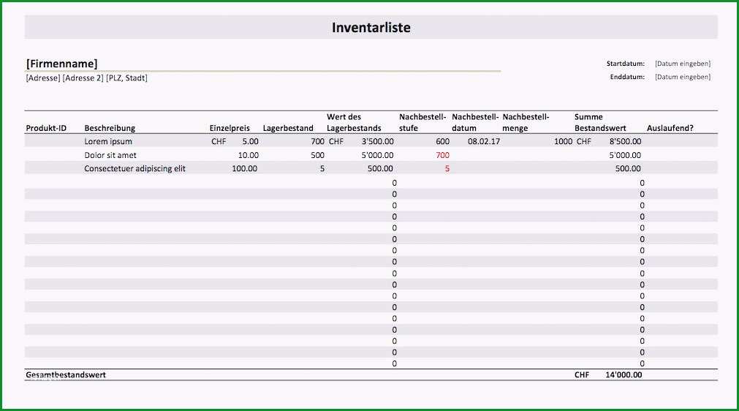Click the Auslaufend? column header

pyautogui.click(x=670, y=128)
